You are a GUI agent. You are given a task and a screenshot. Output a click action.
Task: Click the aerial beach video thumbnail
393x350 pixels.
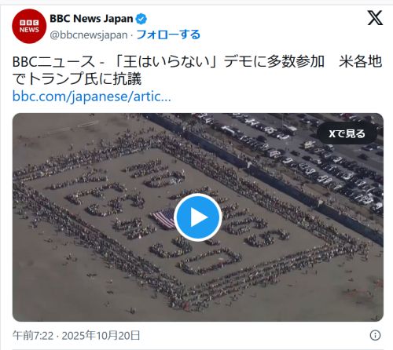tap(198, 217)
